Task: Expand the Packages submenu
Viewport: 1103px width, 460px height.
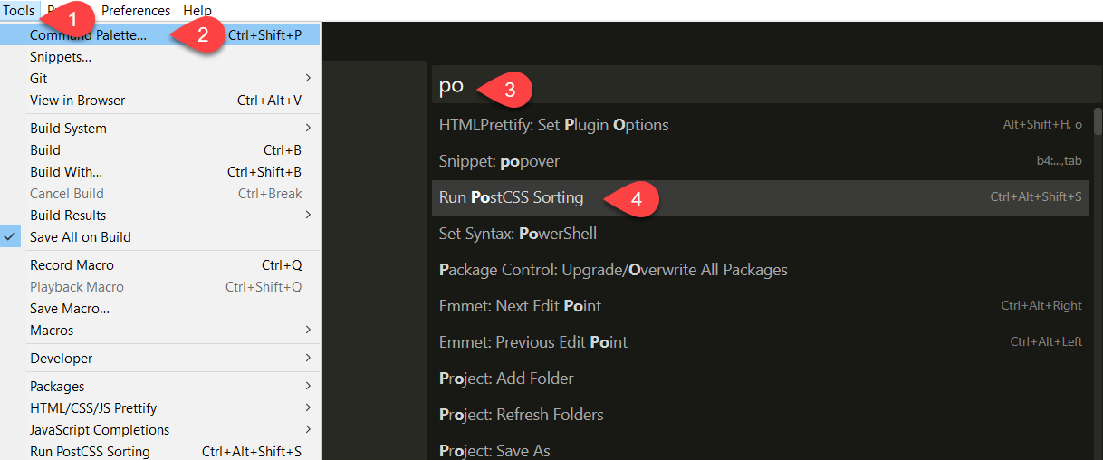Action: tap(308, 387)
